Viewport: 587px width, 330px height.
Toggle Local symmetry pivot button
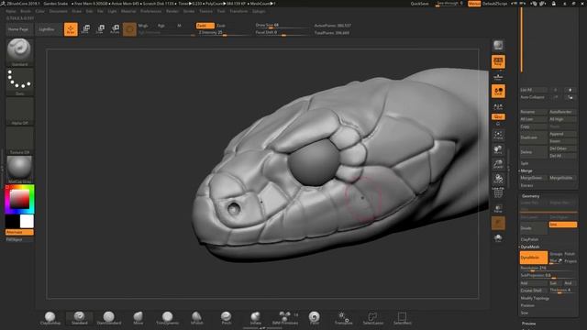click(498, 91)
